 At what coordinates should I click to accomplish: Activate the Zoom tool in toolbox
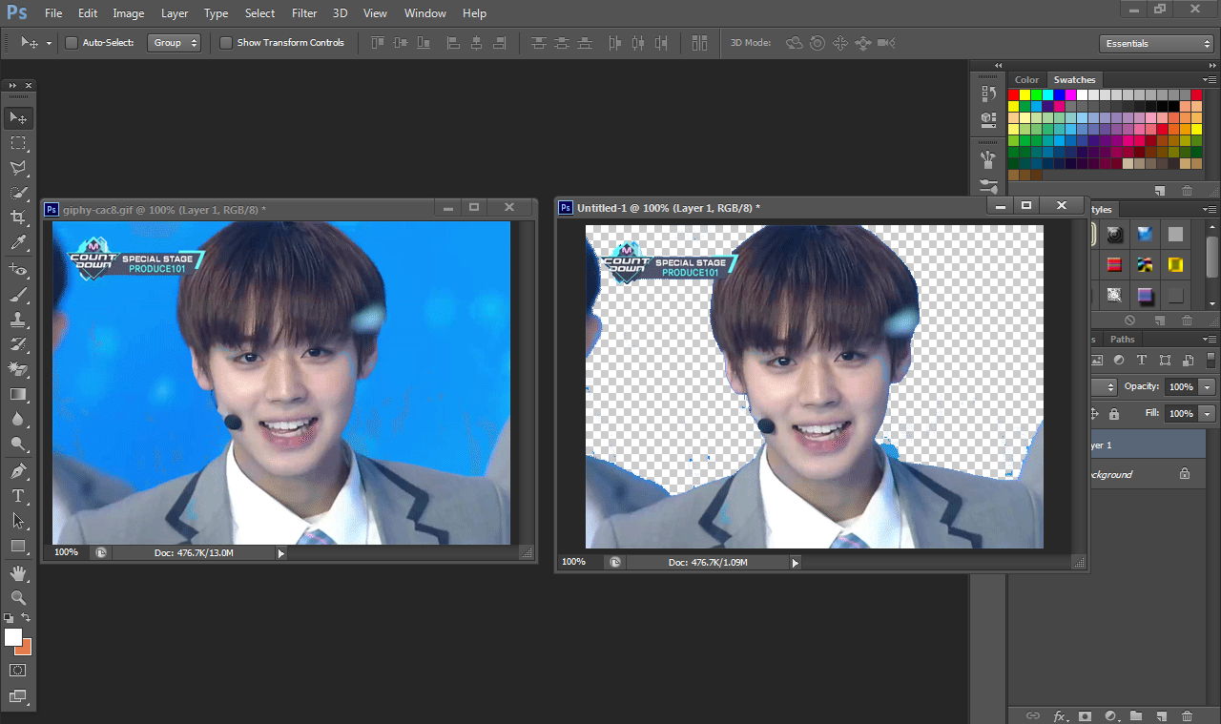tap(18, 598)
